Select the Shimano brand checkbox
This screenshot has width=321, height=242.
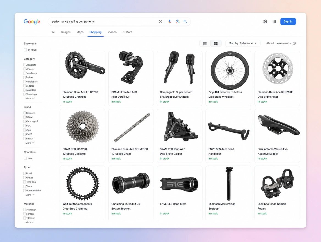point(24,113)
